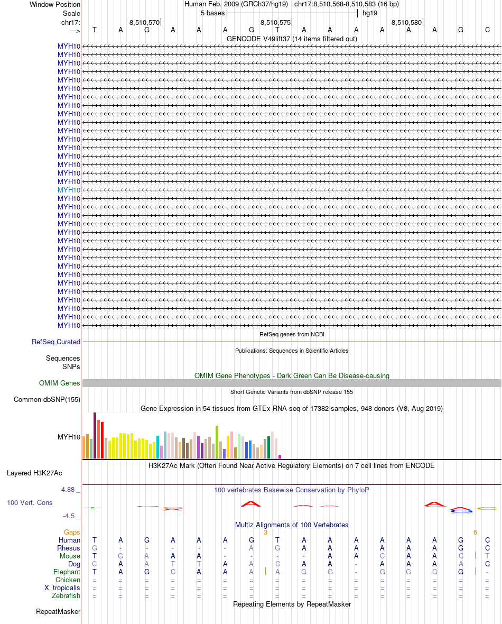Click the RefSeq Curated intron line
Screen dimensions: 502x624
tap(292, 342)
